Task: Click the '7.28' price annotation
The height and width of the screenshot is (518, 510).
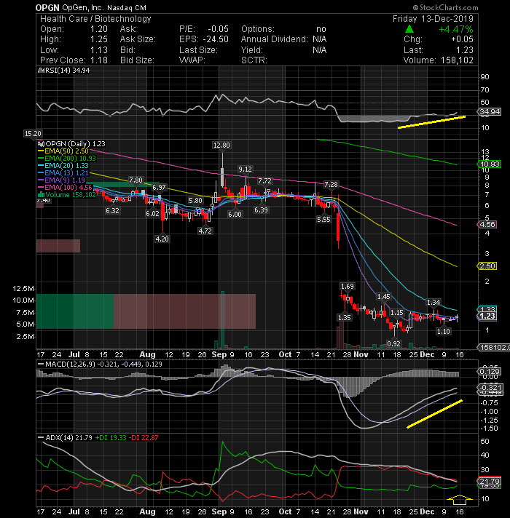Action: coord(331,185)
